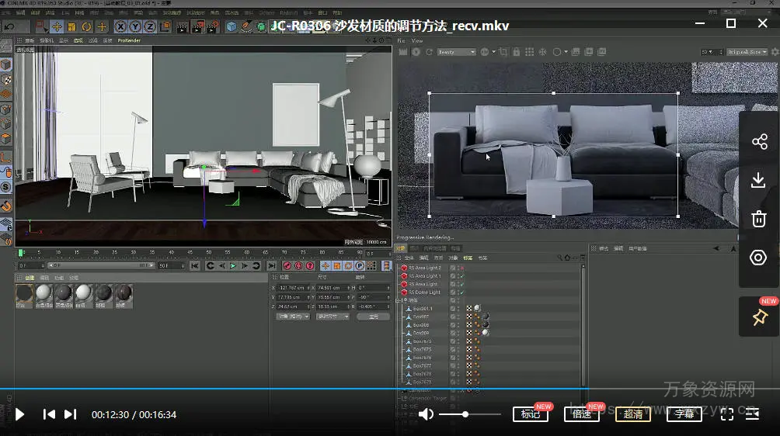
Task: Click the 字幕 subtitles button
Action: click(x=684, y=414)
